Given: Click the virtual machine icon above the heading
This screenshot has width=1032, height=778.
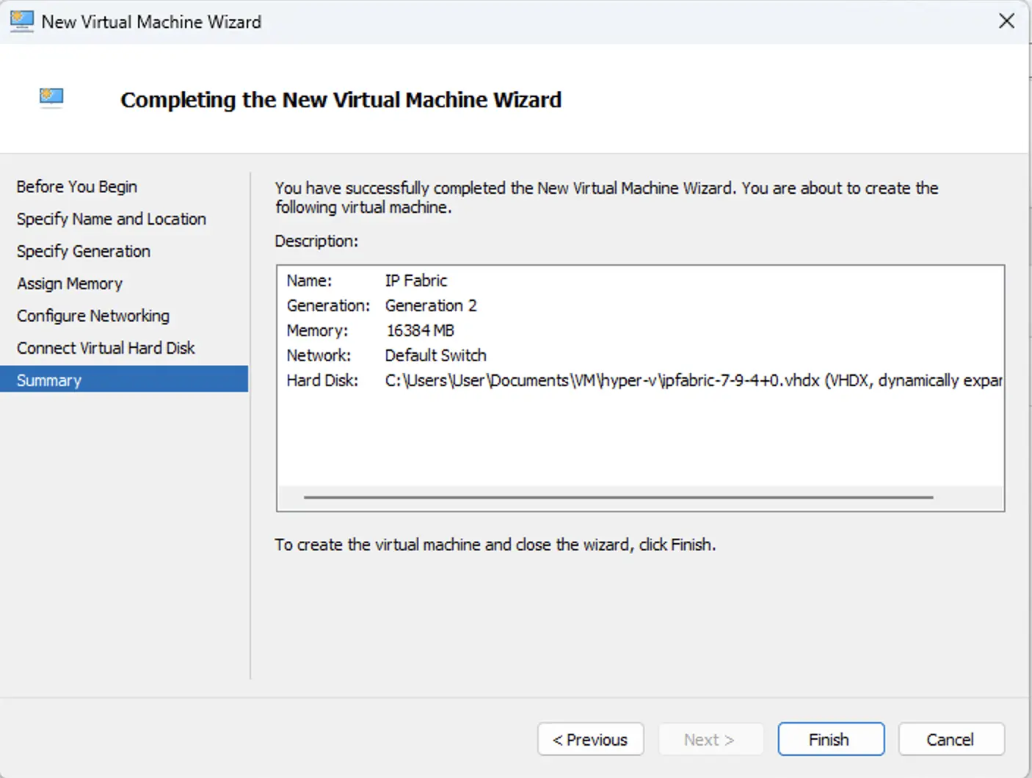Looking at the screenshot, I should (51, 98).
